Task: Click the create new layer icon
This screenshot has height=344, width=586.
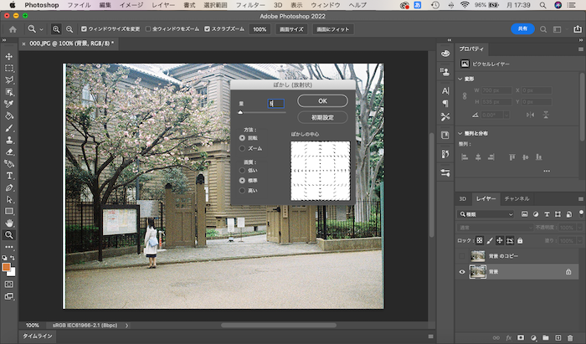Action: point(558,337)
